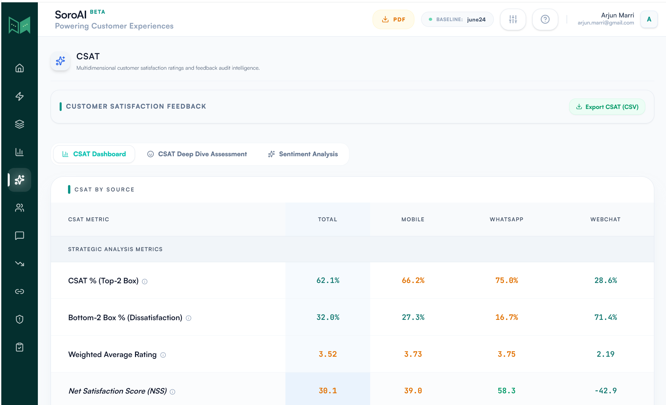The image size is (666, 405).
Task: Click the user avatar letter A
Action: [x=649, y=19]
